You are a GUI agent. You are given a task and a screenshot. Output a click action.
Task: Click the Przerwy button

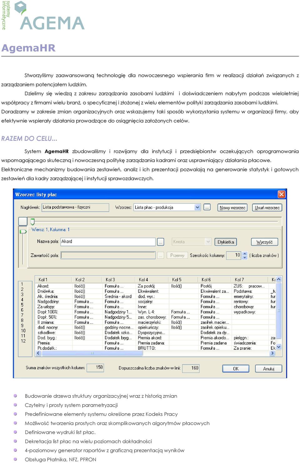coord(177,255)
